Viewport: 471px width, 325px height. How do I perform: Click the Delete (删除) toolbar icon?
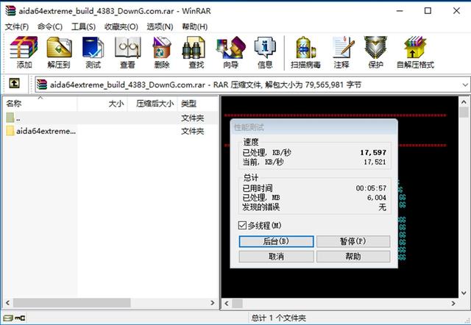162,47
